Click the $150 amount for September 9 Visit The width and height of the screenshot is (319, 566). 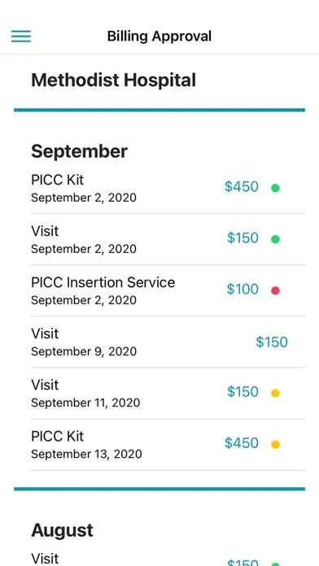click(x=272, y=342)
